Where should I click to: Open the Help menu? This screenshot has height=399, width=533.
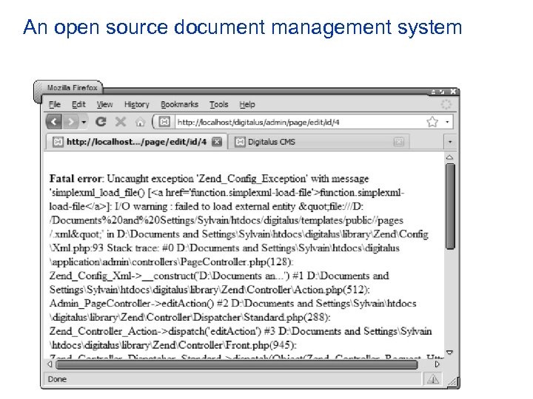[247, 104]
